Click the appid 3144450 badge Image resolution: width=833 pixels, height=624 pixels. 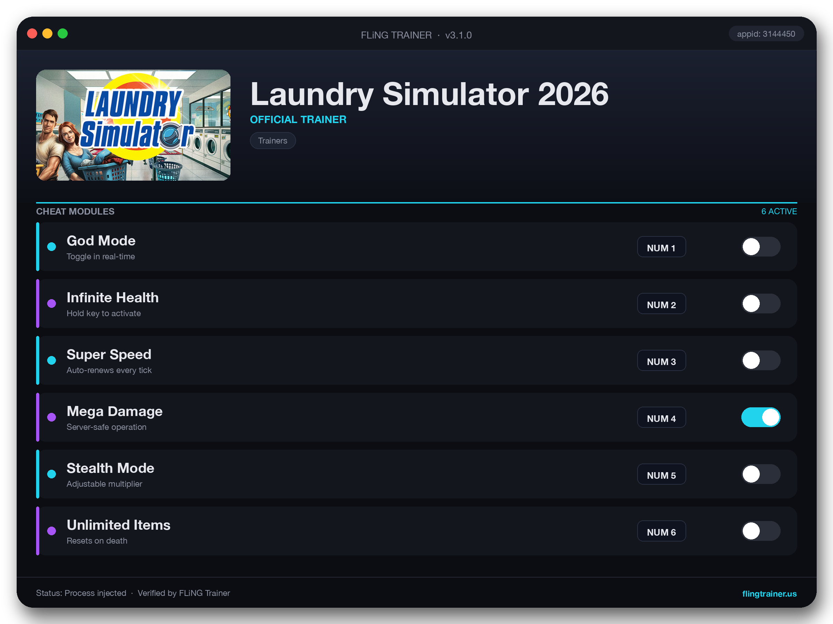(x=766, y=34)
